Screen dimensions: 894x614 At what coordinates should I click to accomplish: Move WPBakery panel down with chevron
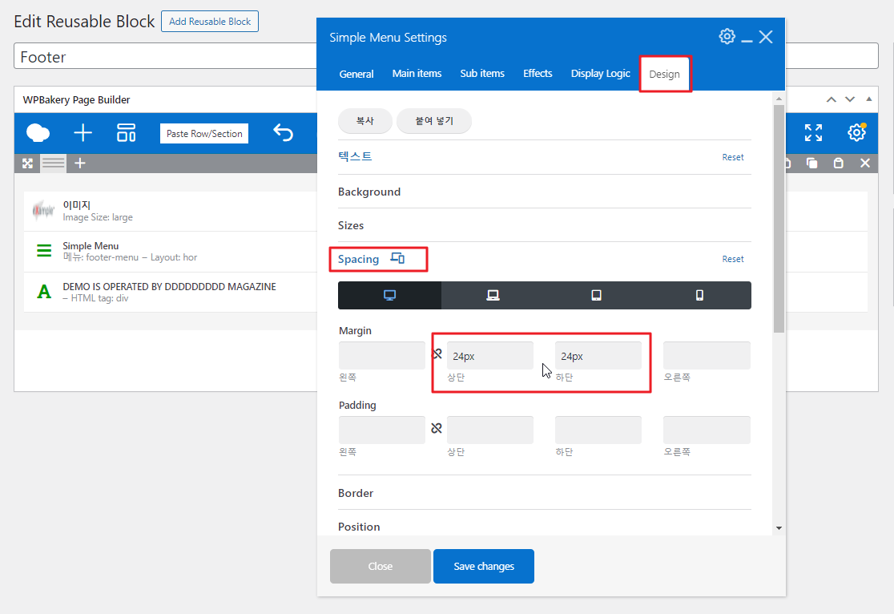click(x=849, y=99)
